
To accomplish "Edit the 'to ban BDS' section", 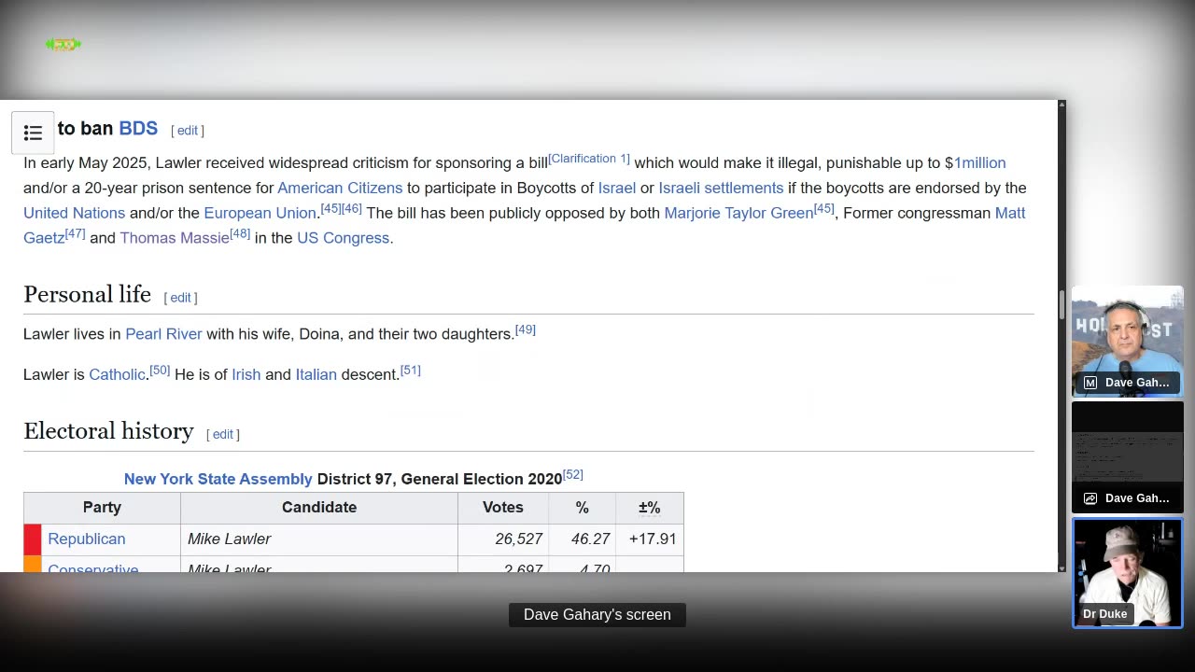I will click(x=188, y=131).
